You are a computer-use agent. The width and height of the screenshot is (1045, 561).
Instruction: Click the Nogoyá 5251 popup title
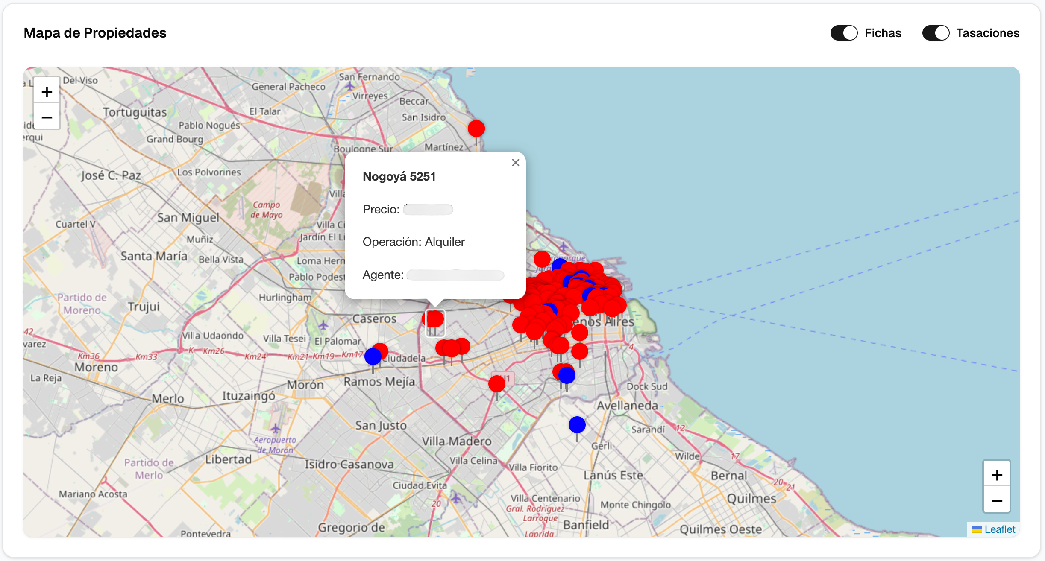pos(399,176)
